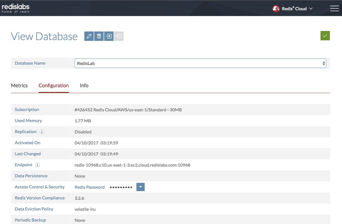
Task: Expand the Redis Cloud chevron menu
Action: click(311, 9)
